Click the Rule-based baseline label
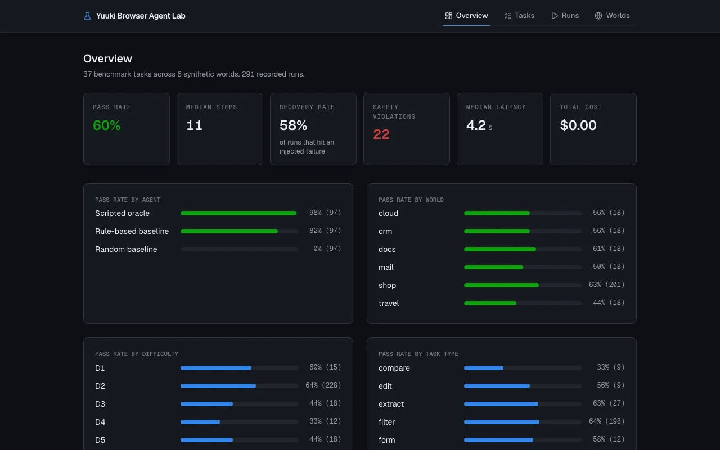Screen dimensions: 720x450 (x=132, y=231)
